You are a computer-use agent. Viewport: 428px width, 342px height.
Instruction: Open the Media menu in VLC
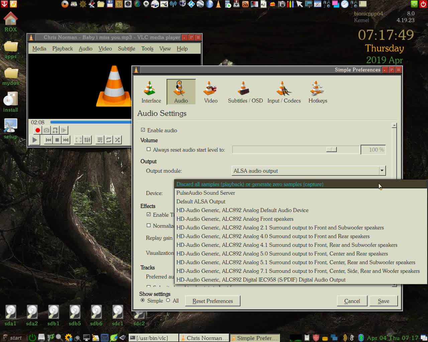point(39,48)
